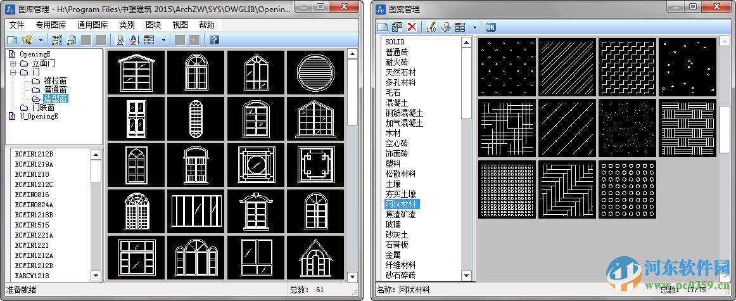Select the round louvered window thumbnail
This screenshot has width=736, height=301.
[315, 72]
